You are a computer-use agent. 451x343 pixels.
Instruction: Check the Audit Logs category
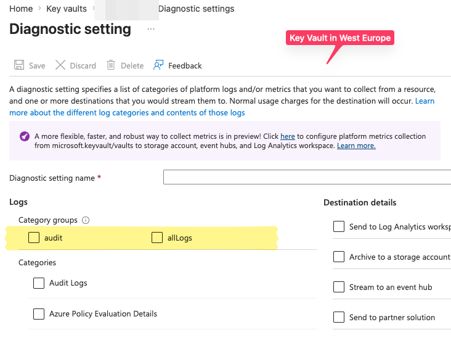(39, 283)
